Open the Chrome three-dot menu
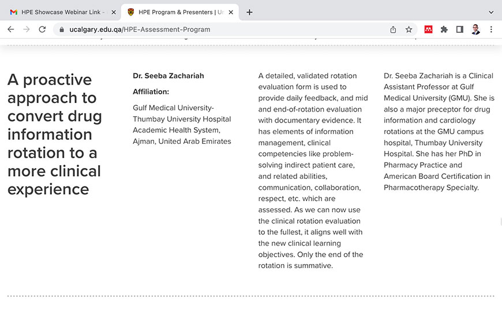502x313 pixels. pos(491,29)
